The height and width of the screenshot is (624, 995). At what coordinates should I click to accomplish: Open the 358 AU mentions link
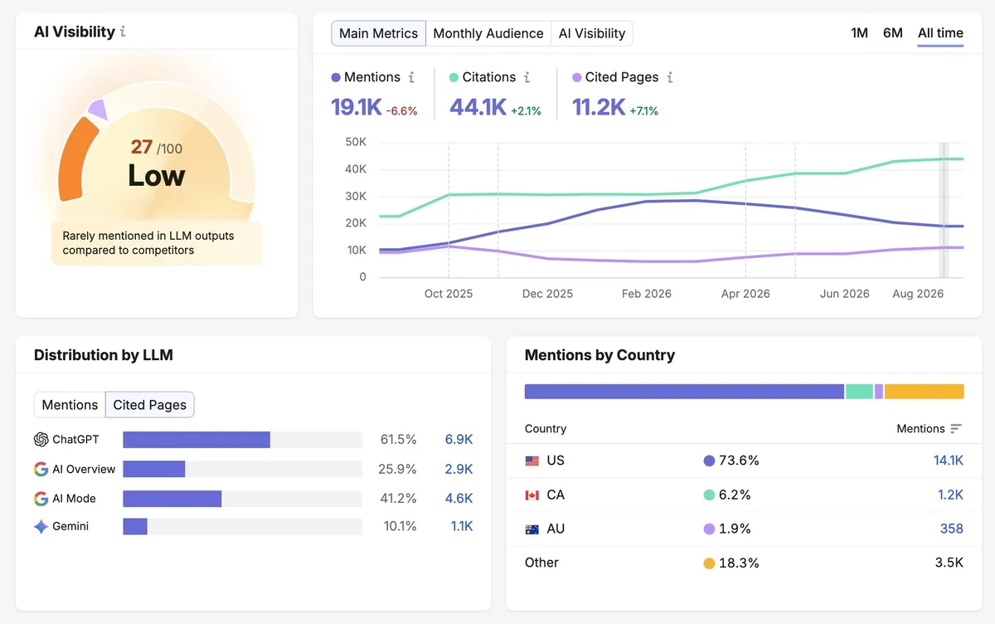952,529
